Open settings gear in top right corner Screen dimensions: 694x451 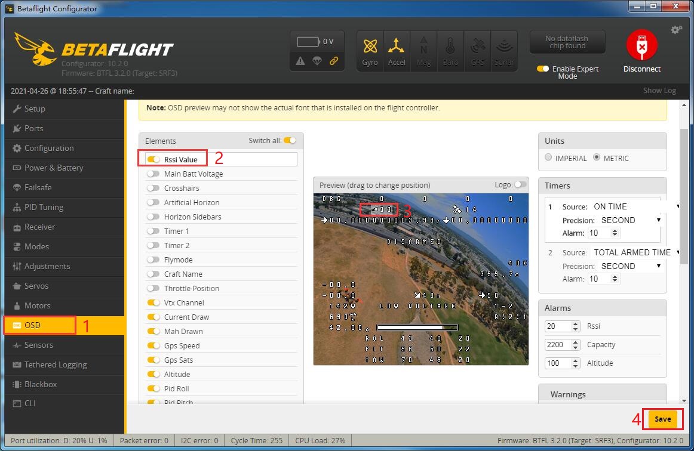pos(676,30)
